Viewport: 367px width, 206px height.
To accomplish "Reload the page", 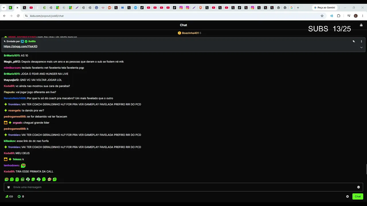I will 18,16.
